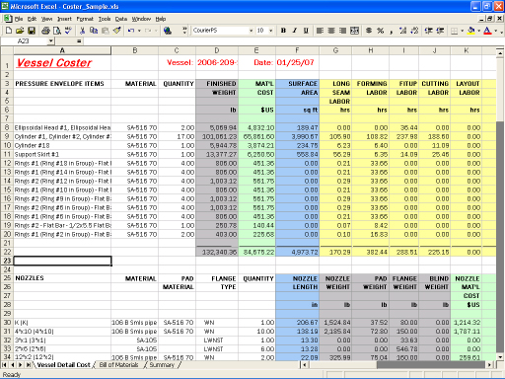Click the Name Box showing A23
Image resolution: width=505 pixels, height=379 pixels.
point(25,41)
